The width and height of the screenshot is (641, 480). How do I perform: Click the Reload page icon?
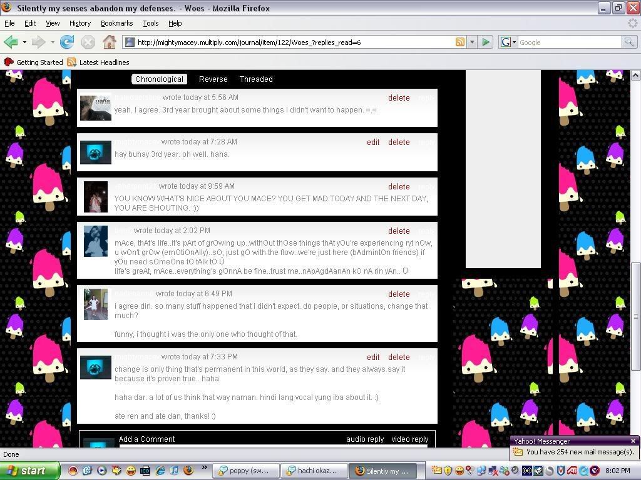click(67, 42)
